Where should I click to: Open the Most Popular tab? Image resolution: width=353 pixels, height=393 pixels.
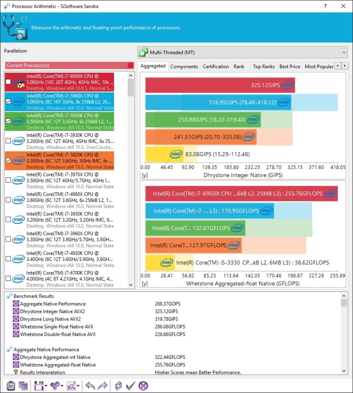tap(319, 67)
